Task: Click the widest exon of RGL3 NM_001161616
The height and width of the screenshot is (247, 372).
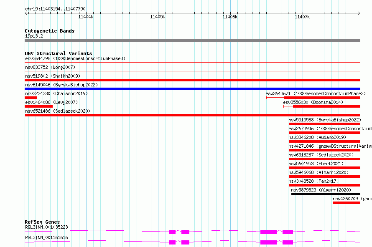Action: coord(268,242)
